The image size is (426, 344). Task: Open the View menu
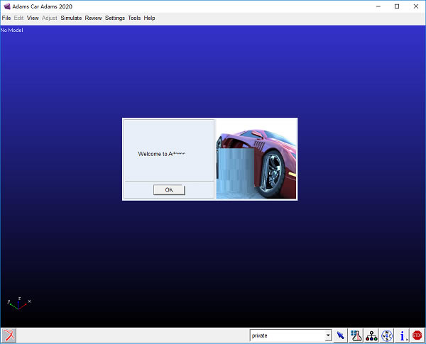(x=33, y=18)
